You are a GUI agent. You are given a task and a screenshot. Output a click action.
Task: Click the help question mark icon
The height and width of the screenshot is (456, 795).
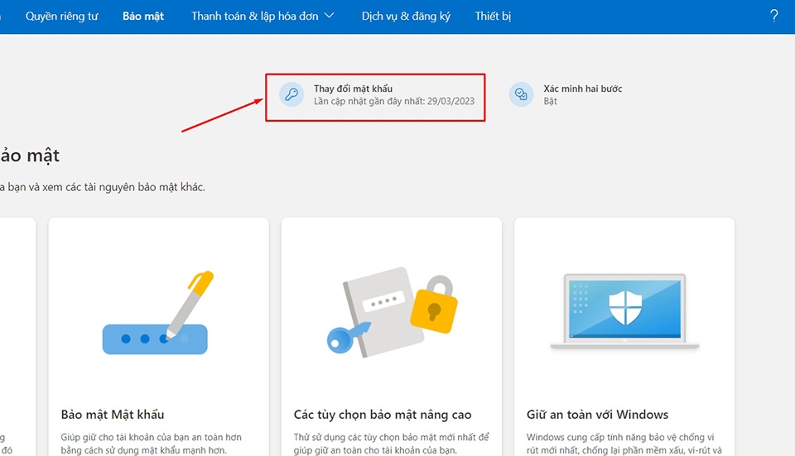coord(773,16)
